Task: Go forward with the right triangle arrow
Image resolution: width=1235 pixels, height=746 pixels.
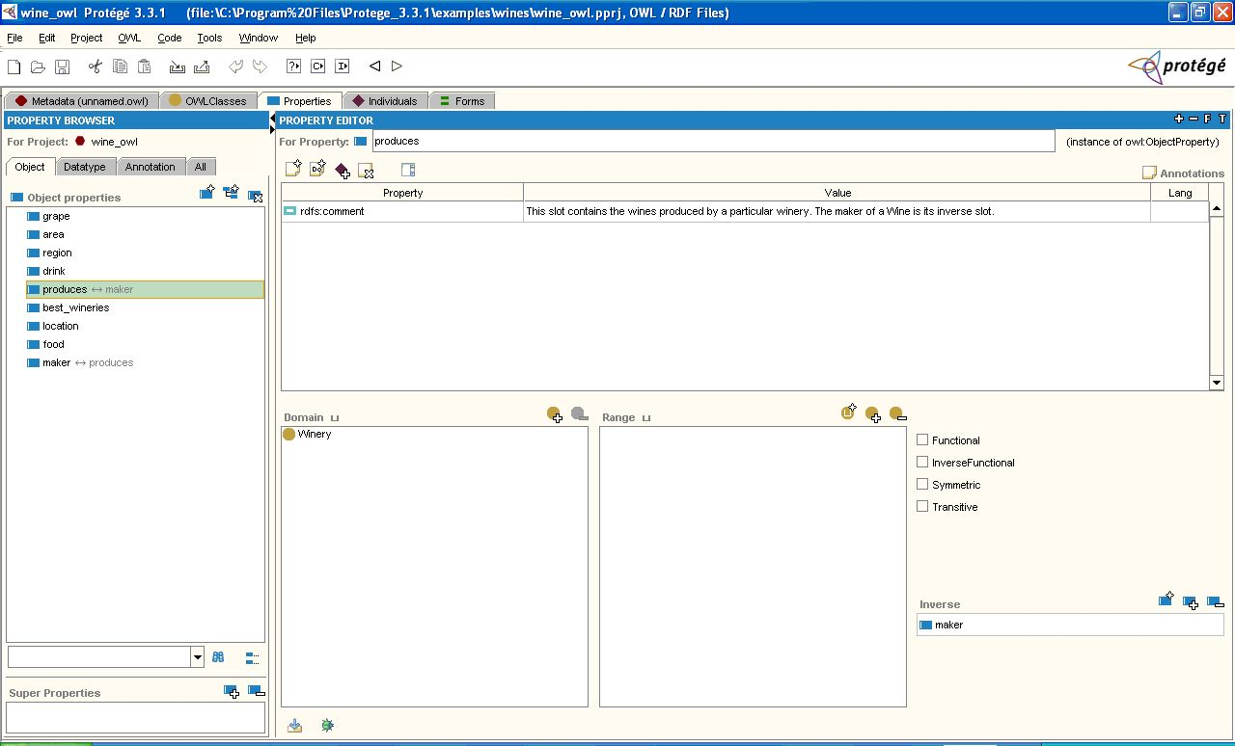Action: [x=397, y=67]
